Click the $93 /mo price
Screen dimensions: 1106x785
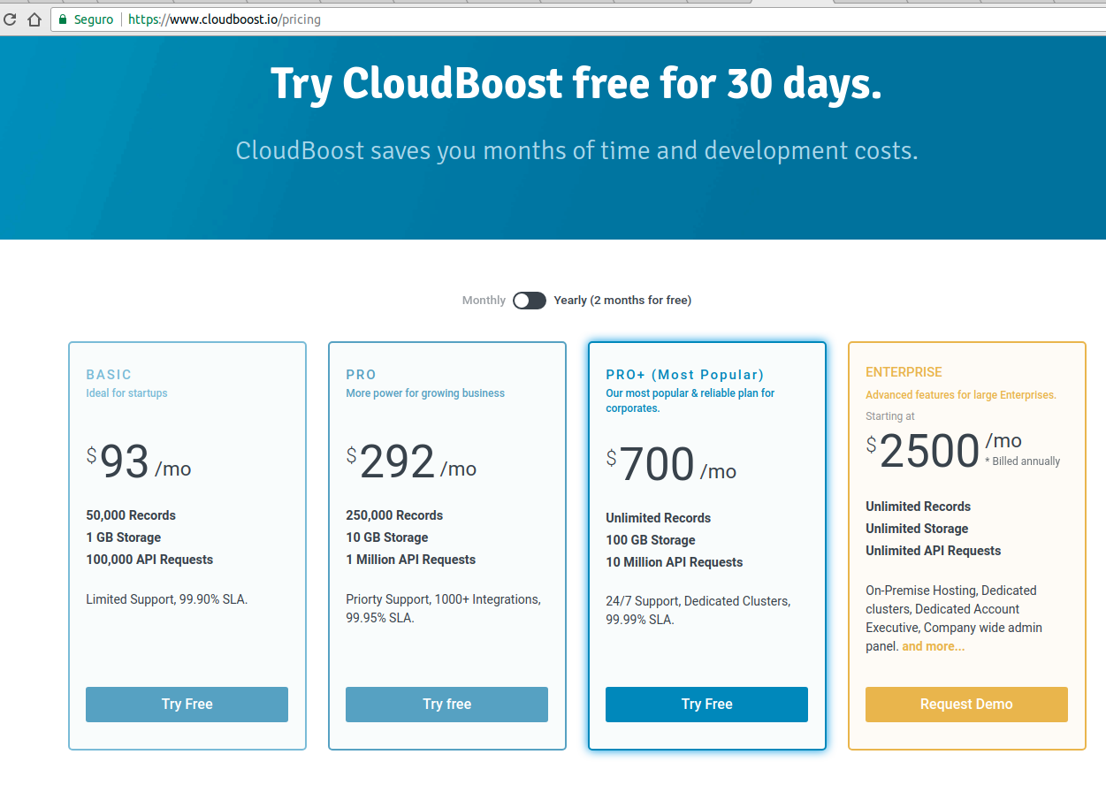[138, 462]
